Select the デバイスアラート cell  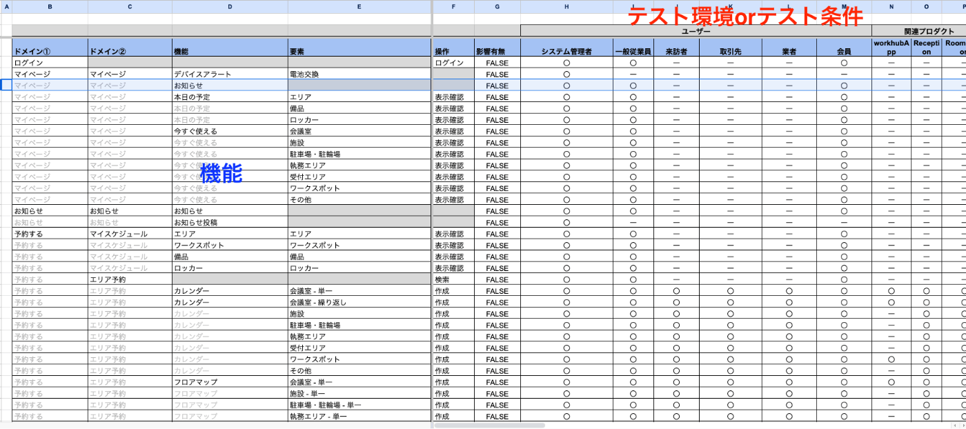[x=230, y=74]
